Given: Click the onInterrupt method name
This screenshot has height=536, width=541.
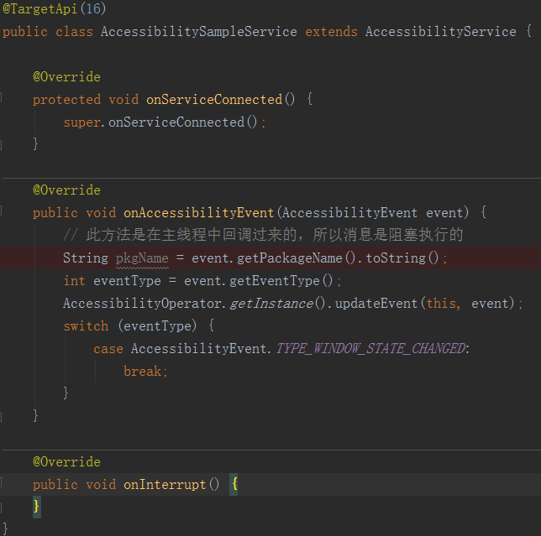Looking at the screenshot, I should pyautogui.click(x=165, y=485).
